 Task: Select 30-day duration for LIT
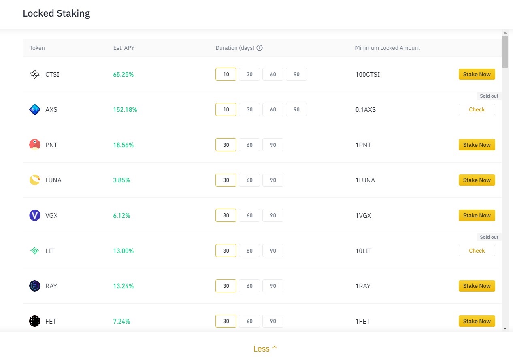click(x=226, y=251)
